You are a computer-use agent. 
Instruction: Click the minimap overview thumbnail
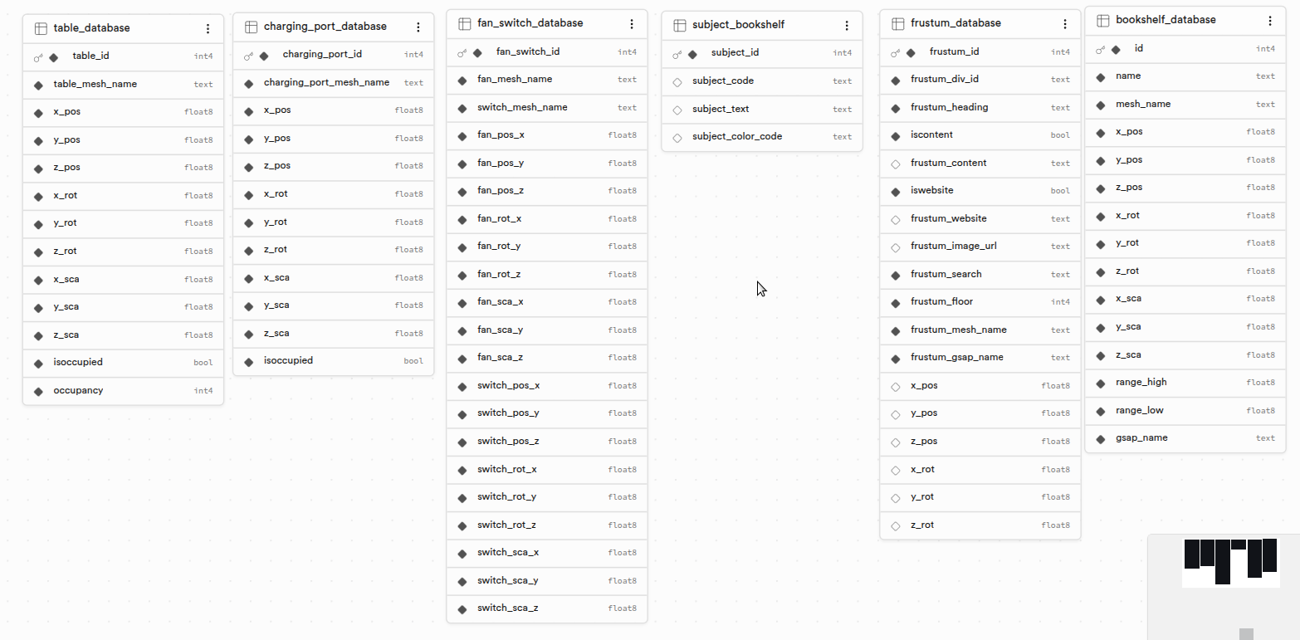(1231, 562)
